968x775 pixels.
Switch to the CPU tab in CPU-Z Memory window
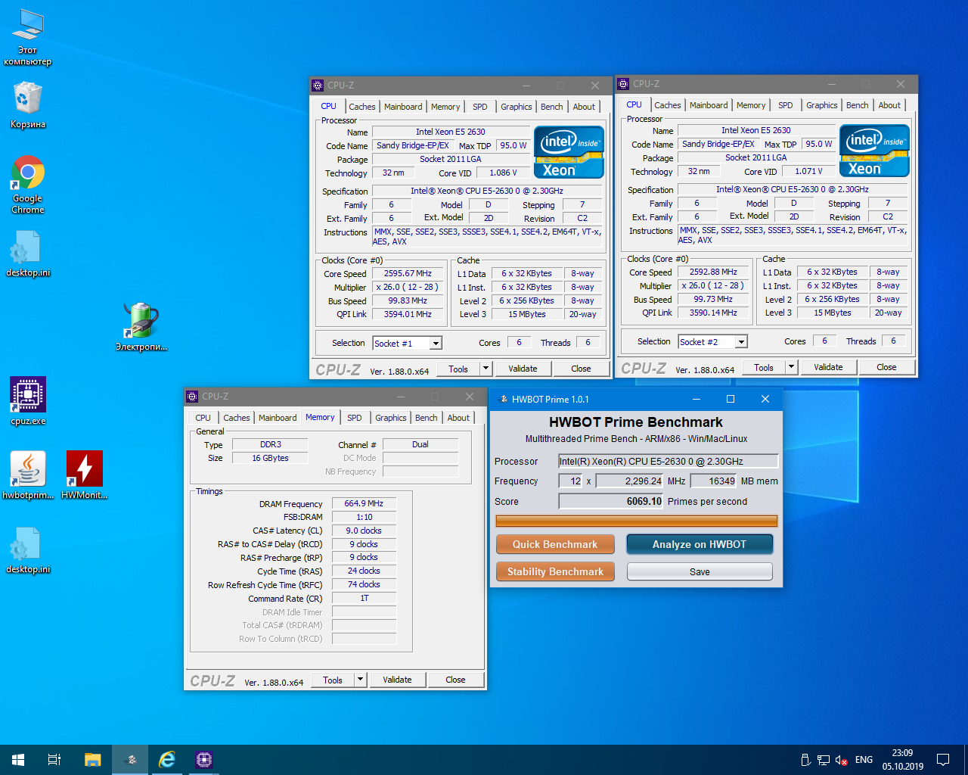pyautogui.click(x=203, y=418)
